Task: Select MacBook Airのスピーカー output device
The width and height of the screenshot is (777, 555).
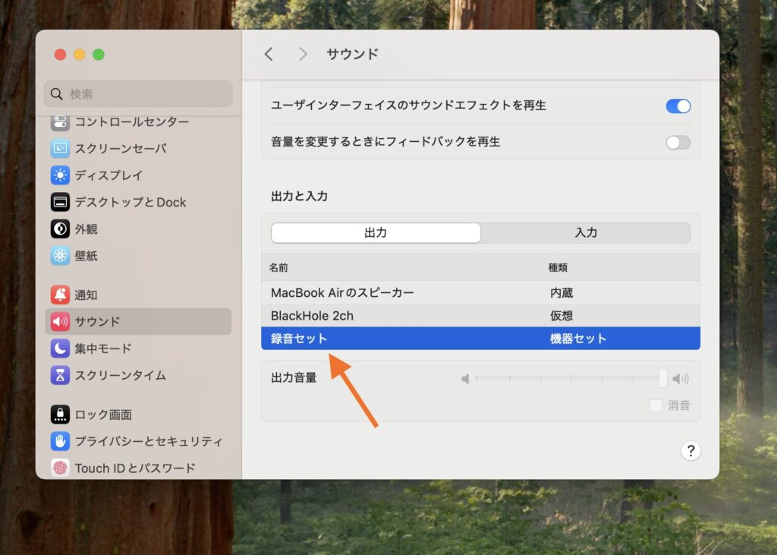Action: [480, 292]
